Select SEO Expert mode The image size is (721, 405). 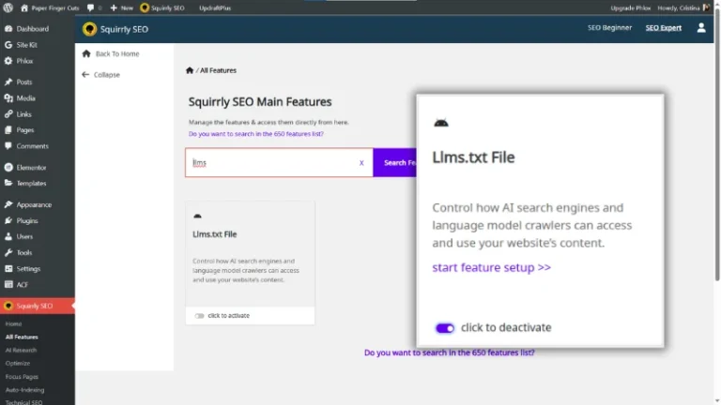pos(663,28)
